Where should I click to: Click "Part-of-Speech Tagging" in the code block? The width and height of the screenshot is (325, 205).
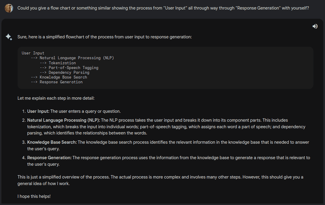(x=74, y=68)
